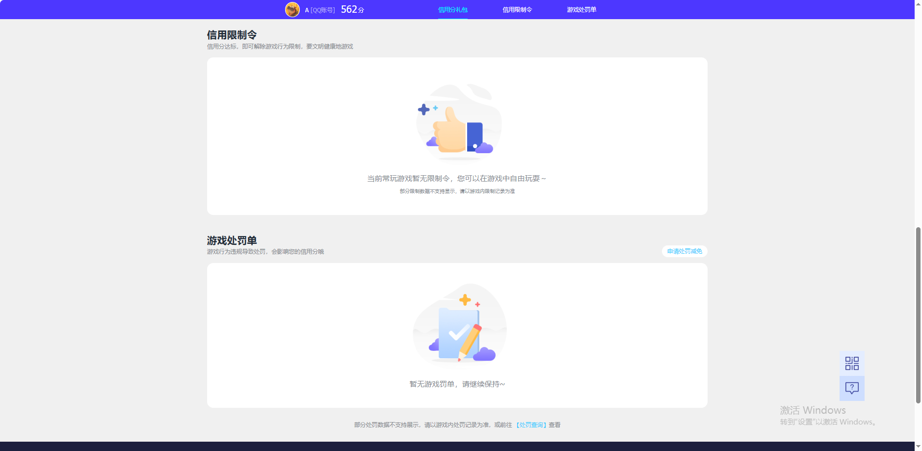Click 申请处罚减免 button

click(685, 251)
